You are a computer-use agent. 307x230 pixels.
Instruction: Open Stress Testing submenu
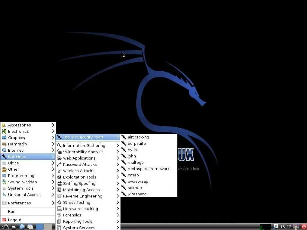point(88,202)
